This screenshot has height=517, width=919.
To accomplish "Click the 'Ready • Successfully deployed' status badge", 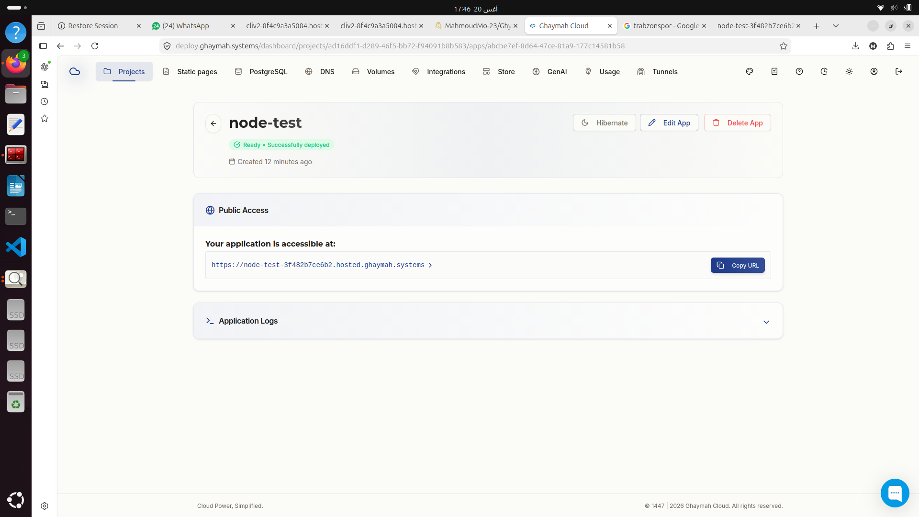I will click(x=281, y=145).
